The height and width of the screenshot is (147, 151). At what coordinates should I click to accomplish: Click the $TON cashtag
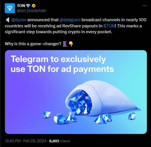coord(109,26)
